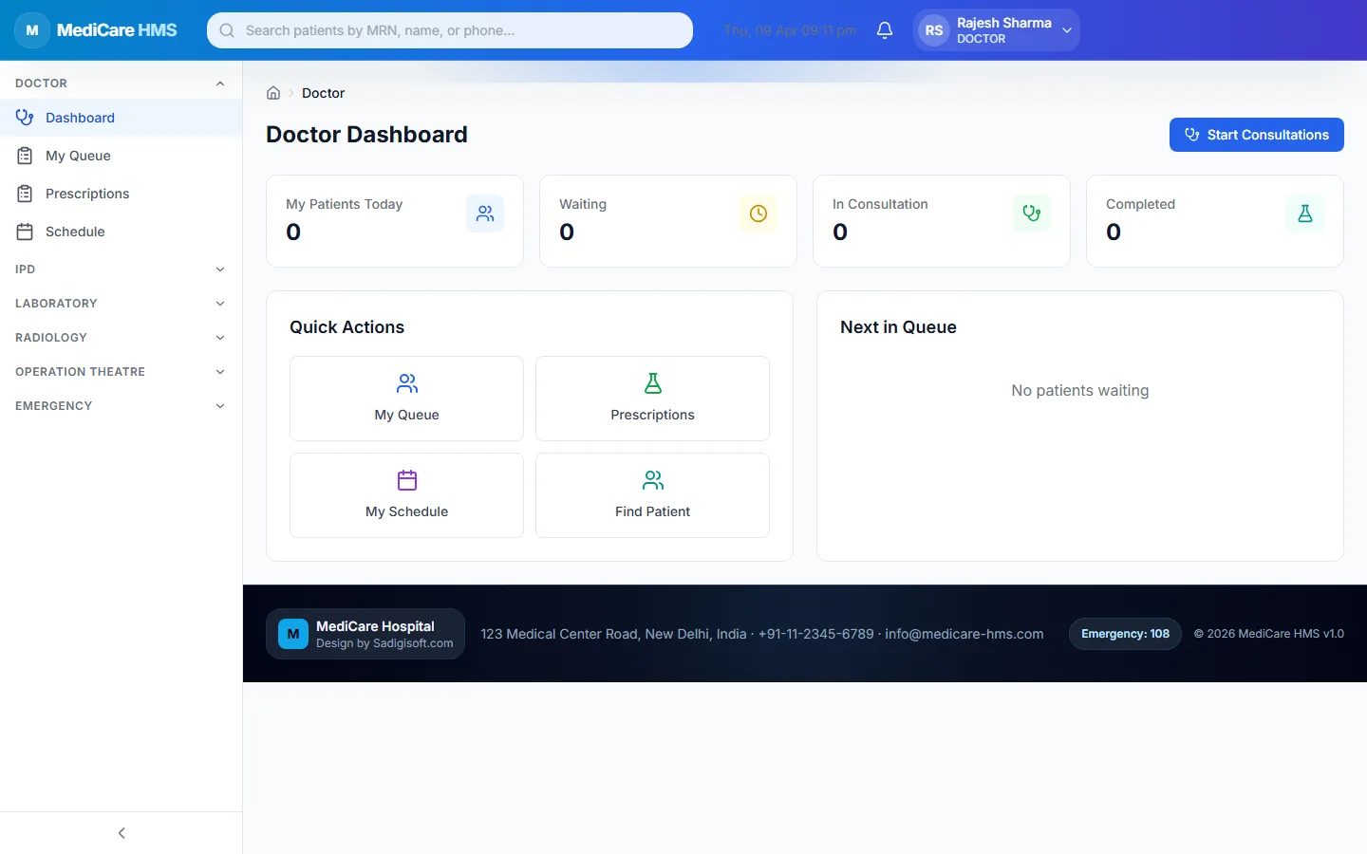Open the user profile dropdown chevron

[x=1067, y=30]
